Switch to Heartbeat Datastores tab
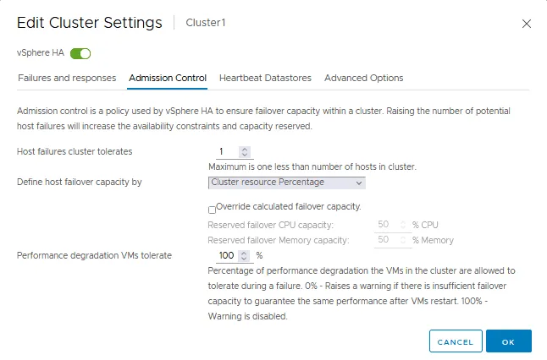Screen dimensions: 547x360 [265, 78]
